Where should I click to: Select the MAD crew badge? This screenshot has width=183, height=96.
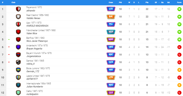[x=111, y=39]
